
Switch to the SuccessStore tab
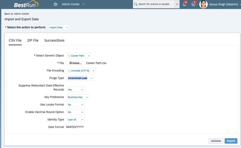(x=54, y=40)
